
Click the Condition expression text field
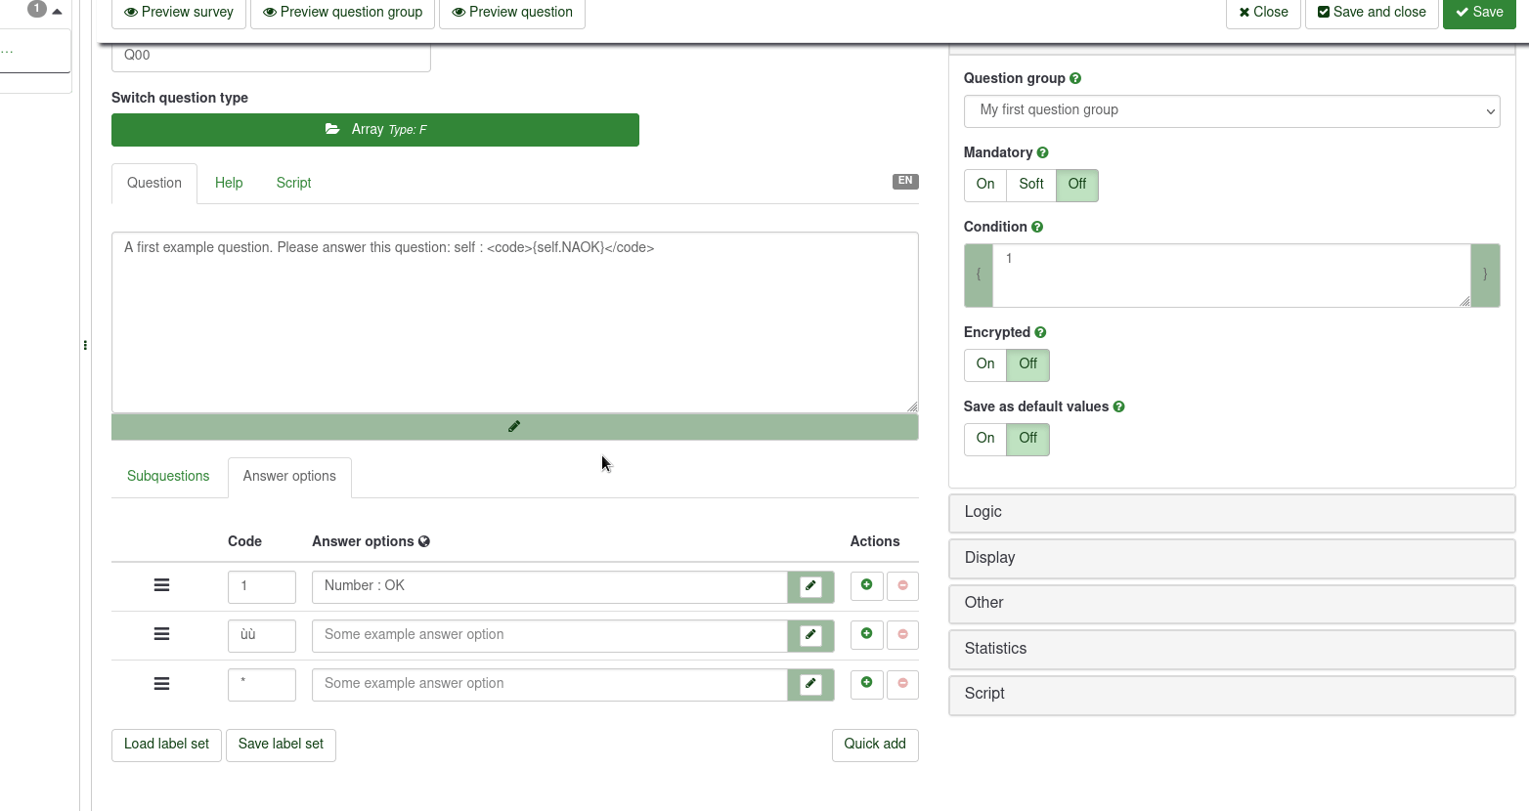(1230, 276)
